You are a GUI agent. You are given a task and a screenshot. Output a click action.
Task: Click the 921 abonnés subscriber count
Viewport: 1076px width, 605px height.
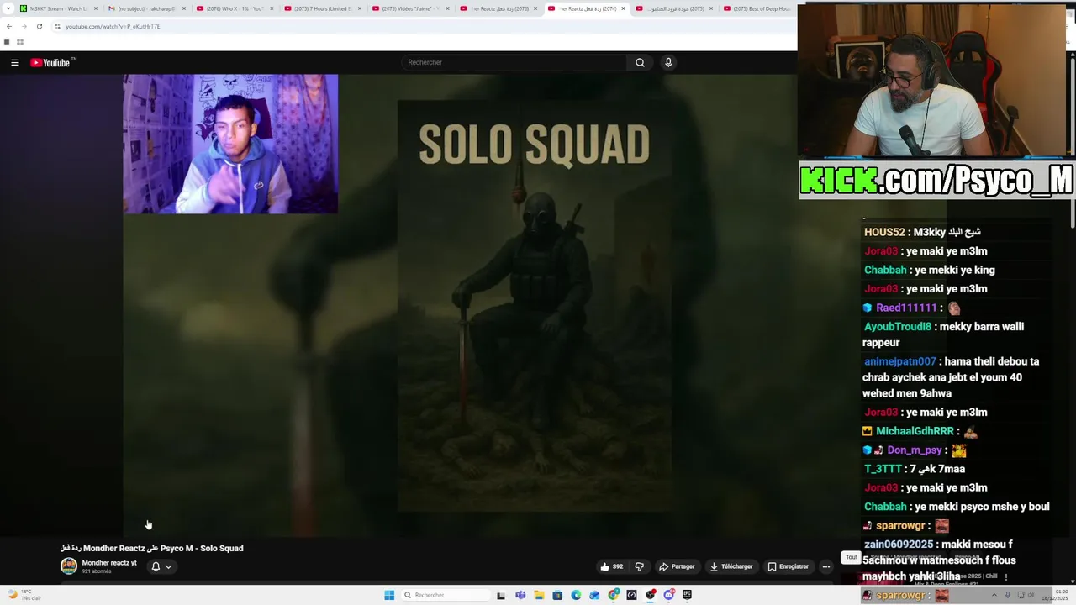pos(97,571)
